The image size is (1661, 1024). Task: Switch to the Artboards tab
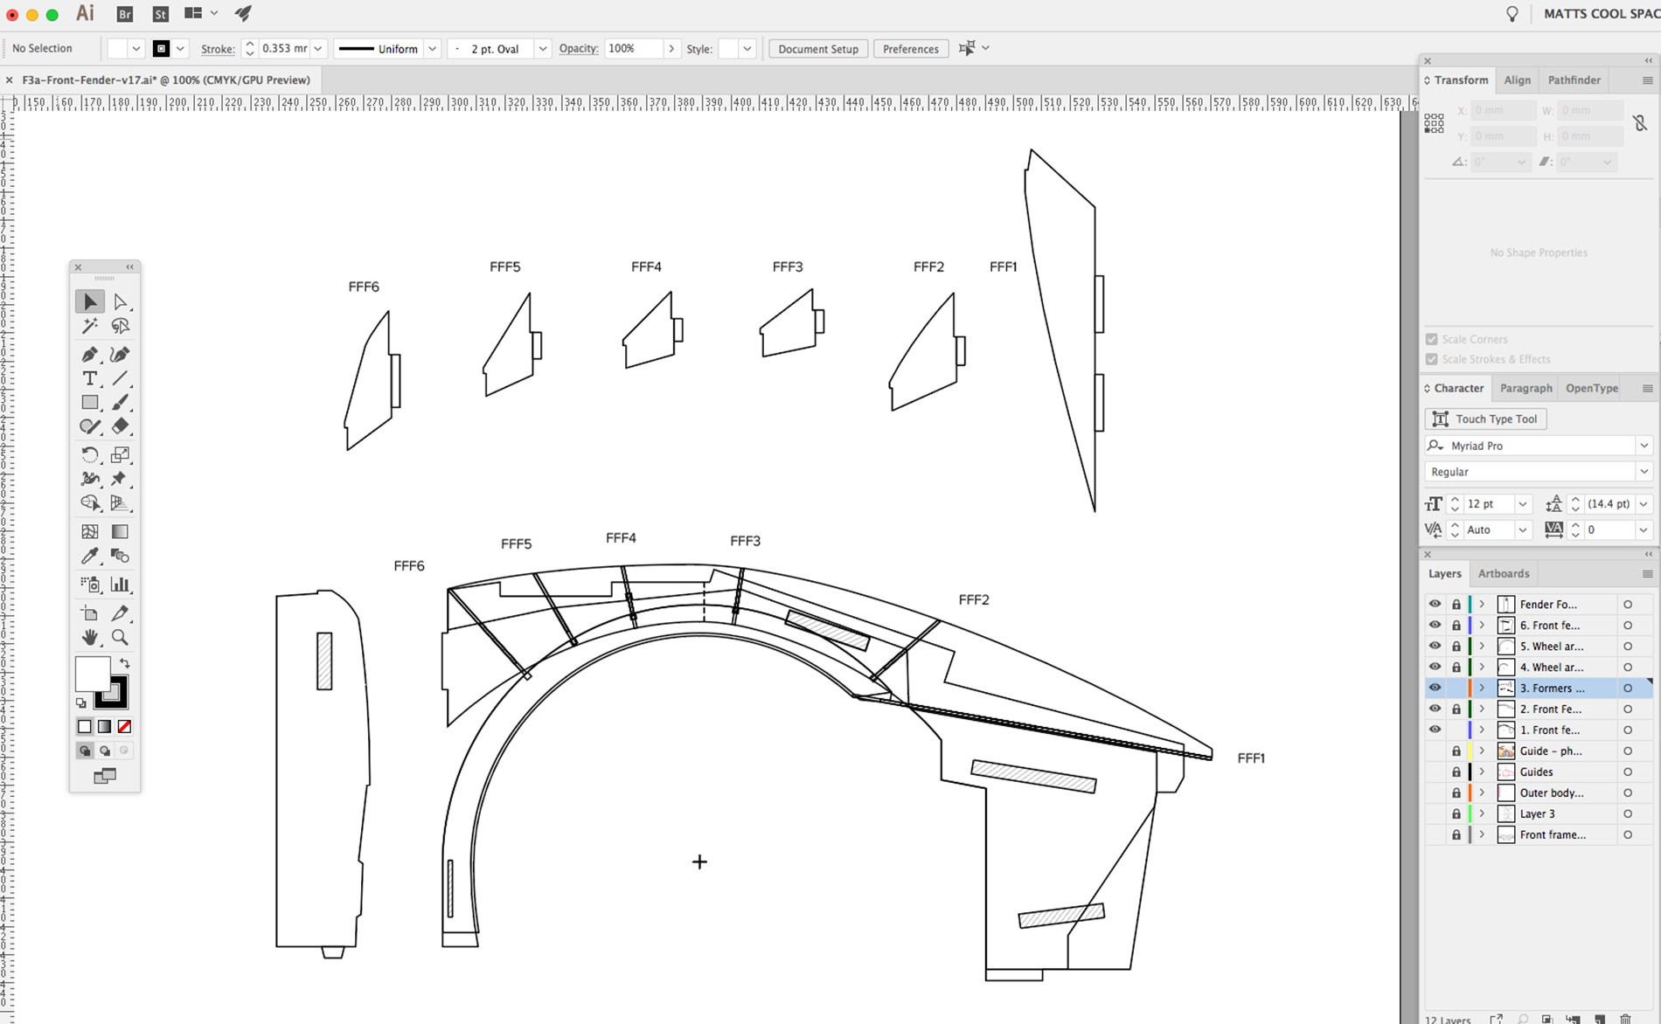click(x=1503, y=573)
